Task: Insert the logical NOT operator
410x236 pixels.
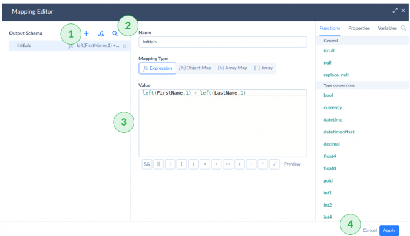Action: (x=170, y=164)
